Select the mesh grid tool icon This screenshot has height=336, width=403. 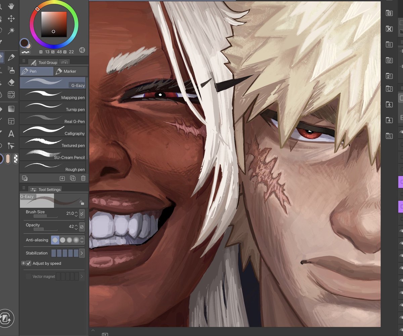point(11,95)
